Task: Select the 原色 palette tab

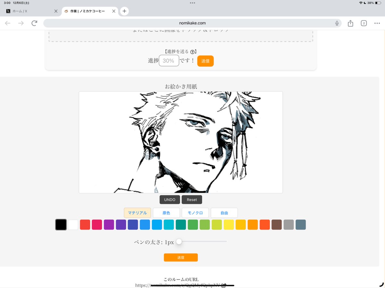Action: 166,213
